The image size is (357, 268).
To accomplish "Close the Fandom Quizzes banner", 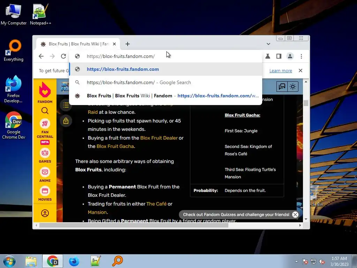I will 295,215.
